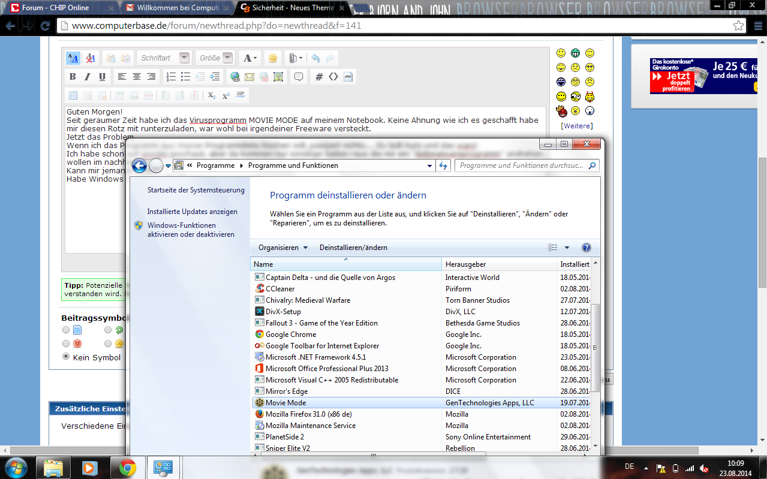Refresh Programme und Funktionen address bar
This screenshot has width=767, height=479.
444,165
